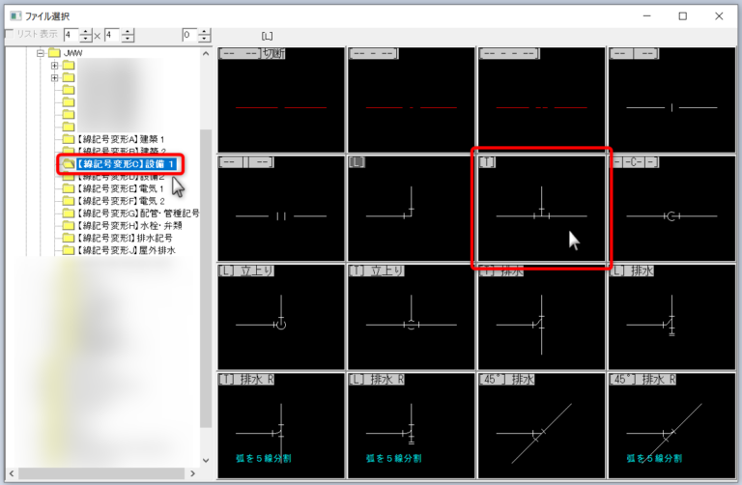
Task: Choose the [L] elbow symbol thumbnail
Action: [412, 208]
